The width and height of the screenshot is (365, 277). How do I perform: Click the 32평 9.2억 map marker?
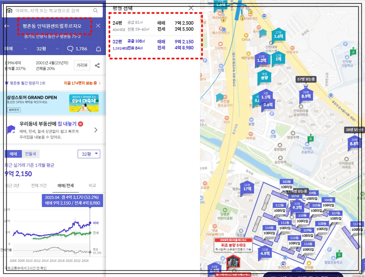297,207
